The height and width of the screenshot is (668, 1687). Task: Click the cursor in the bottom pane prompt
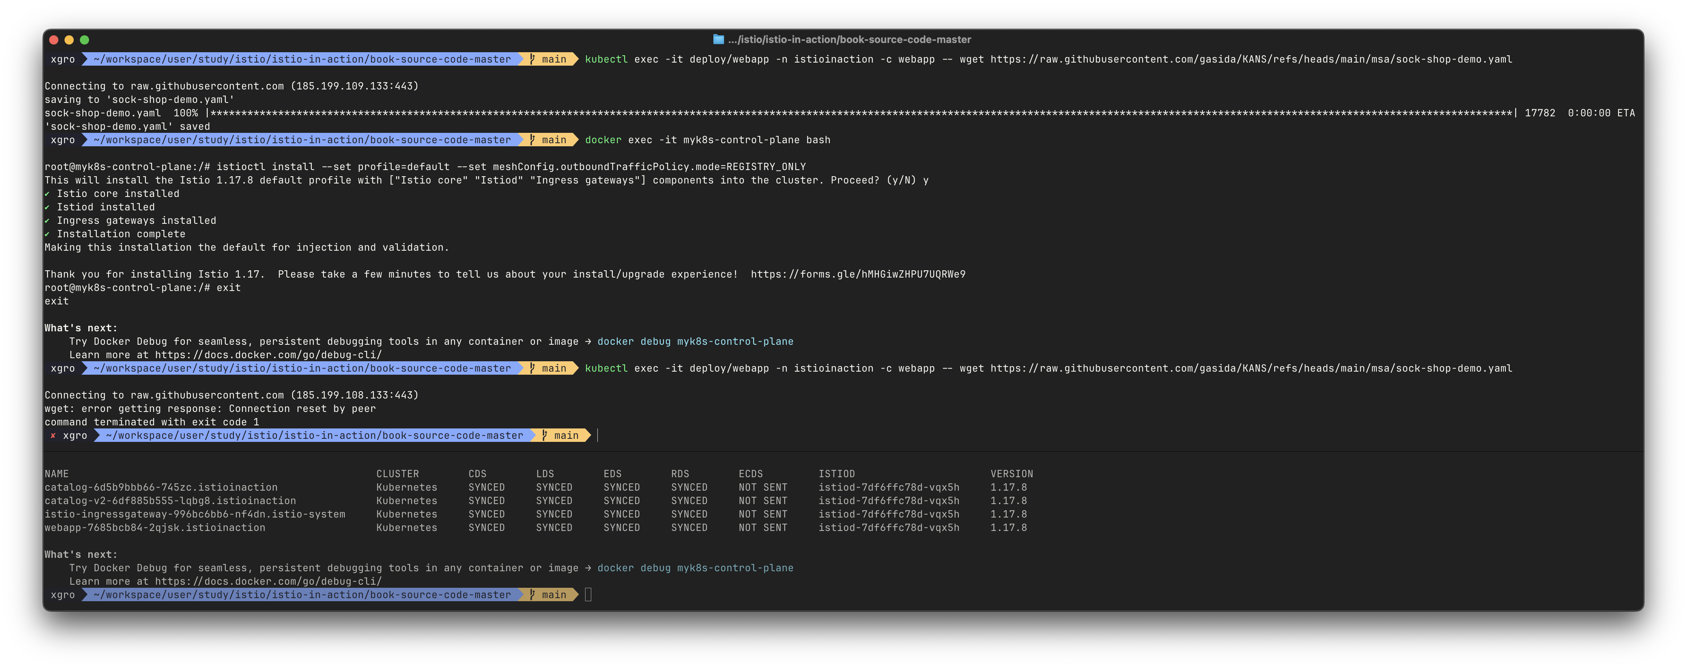coord(588,595)
